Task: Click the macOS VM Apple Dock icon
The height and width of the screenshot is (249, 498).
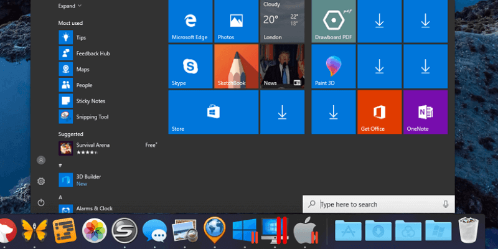Action: coord(305,231)
